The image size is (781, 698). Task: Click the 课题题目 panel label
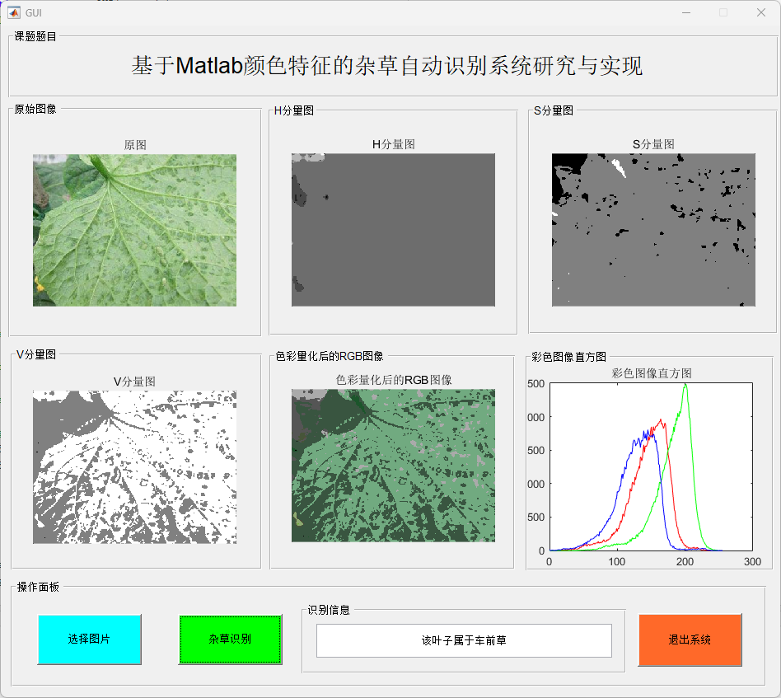tap(35, 36)
